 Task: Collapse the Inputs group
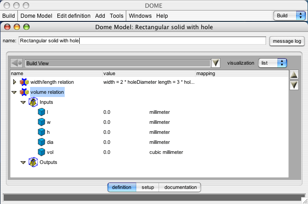click(x=23, y=102)
